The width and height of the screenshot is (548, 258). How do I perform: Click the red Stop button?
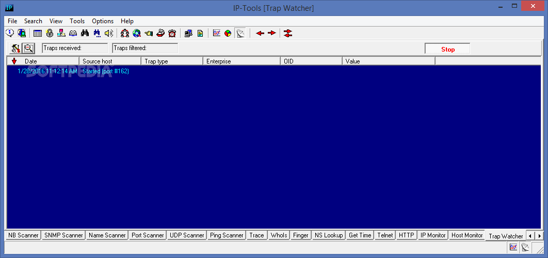click(x=448, y=50)
